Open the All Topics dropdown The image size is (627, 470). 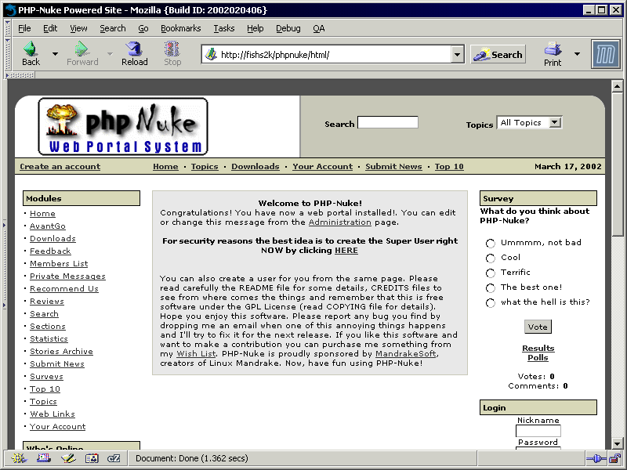pos(529,122)
